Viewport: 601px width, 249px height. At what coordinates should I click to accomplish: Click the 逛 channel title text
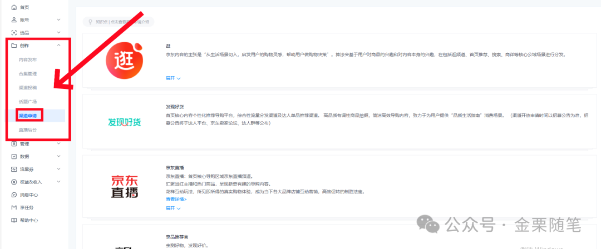point(168,46)
